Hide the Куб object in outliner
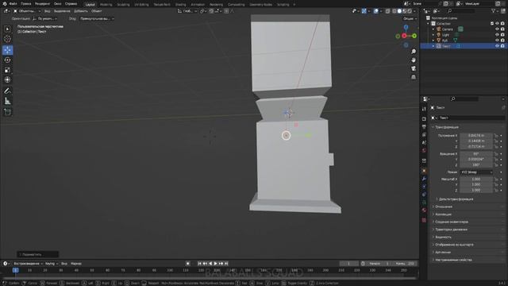508x286 pixels. [497, 41]
